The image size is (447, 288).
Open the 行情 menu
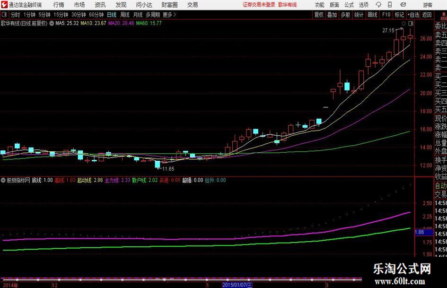tap(59, 5)
